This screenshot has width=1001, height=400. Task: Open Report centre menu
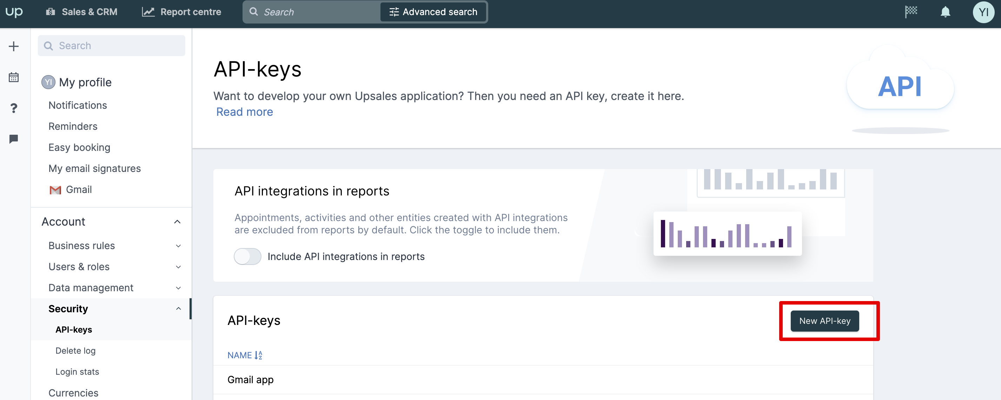coord(181,12)
